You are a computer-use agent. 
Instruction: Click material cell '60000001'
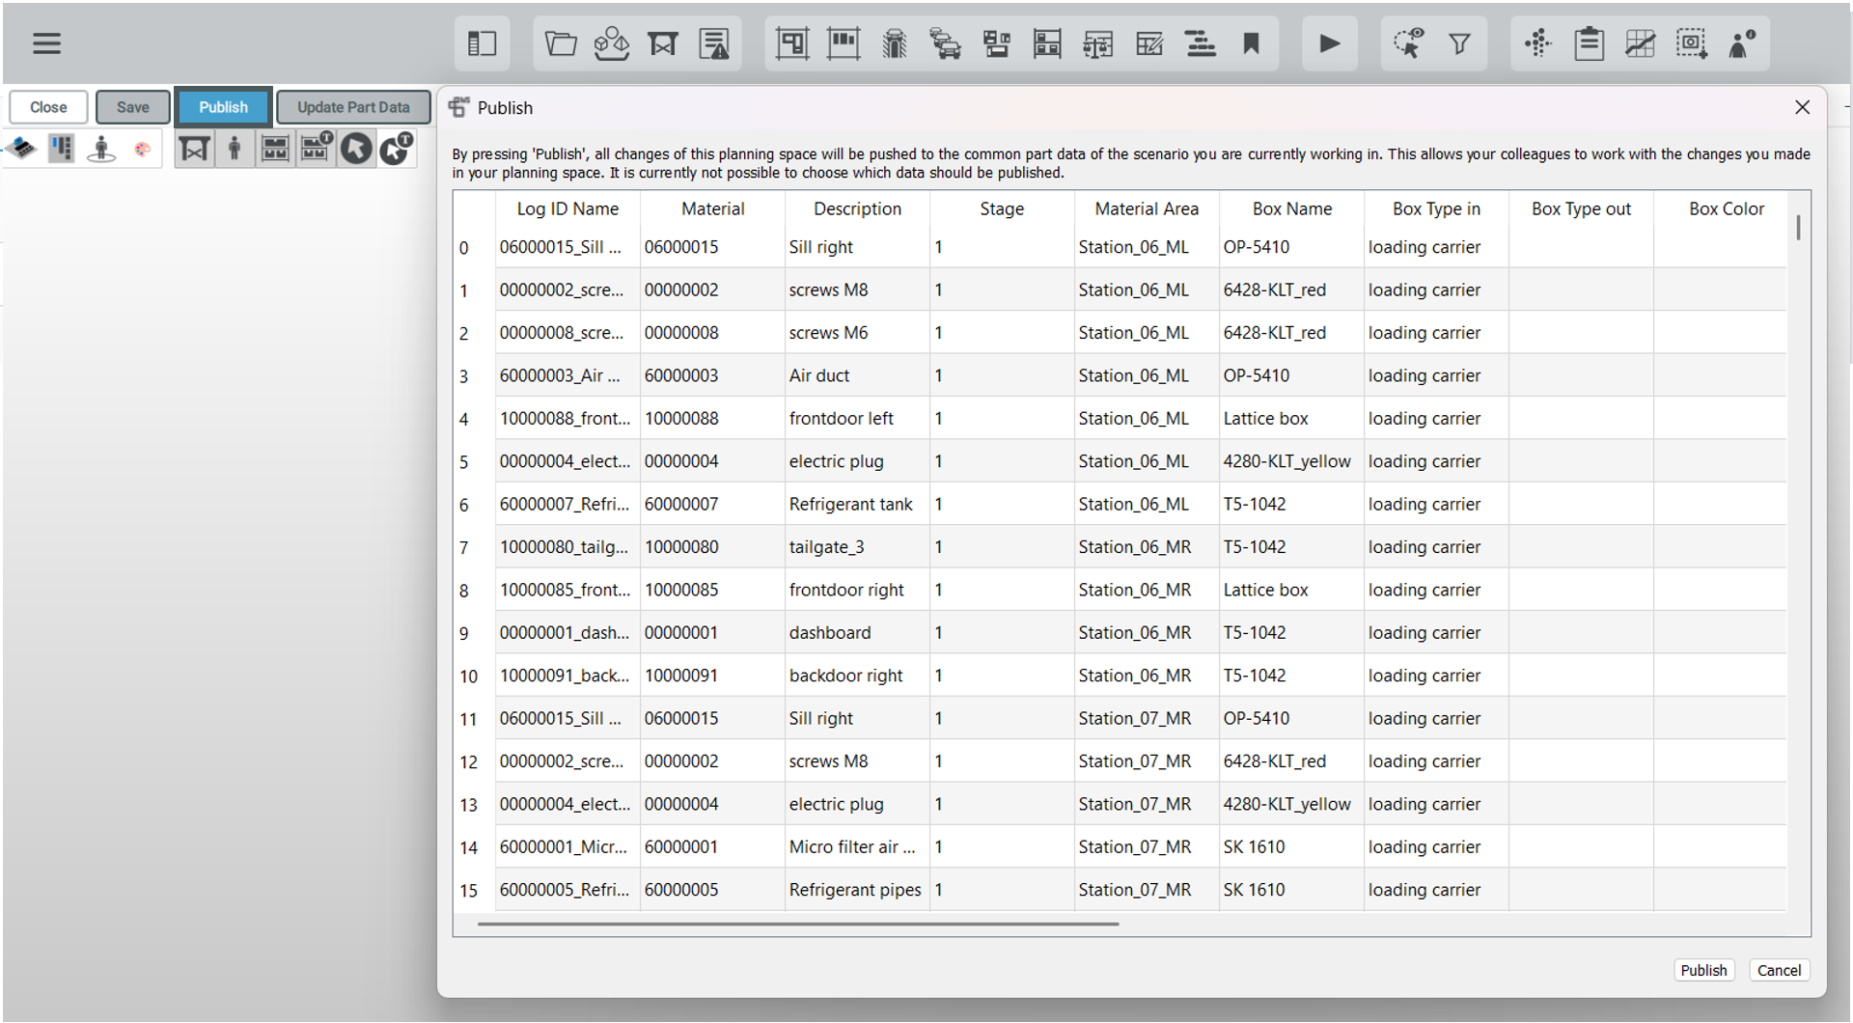pos(712,846)
